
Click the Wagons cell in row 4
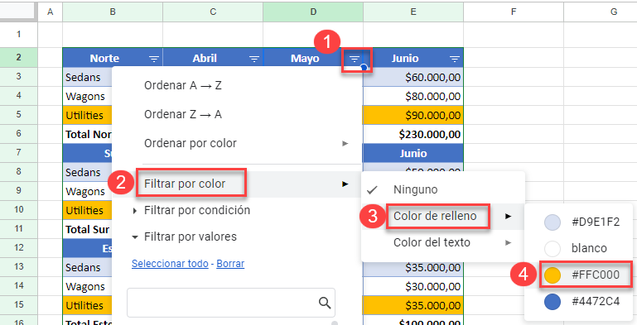tap(87, 96)
